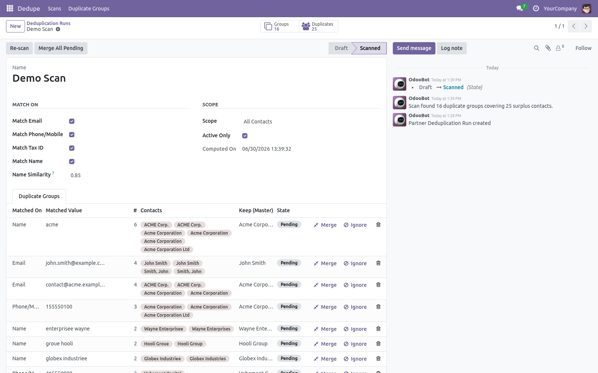The width and height of the screenshot is (598, 373).
Task: Go to Deduplication Runs breadcrumb
Action: tap(49, 23)
